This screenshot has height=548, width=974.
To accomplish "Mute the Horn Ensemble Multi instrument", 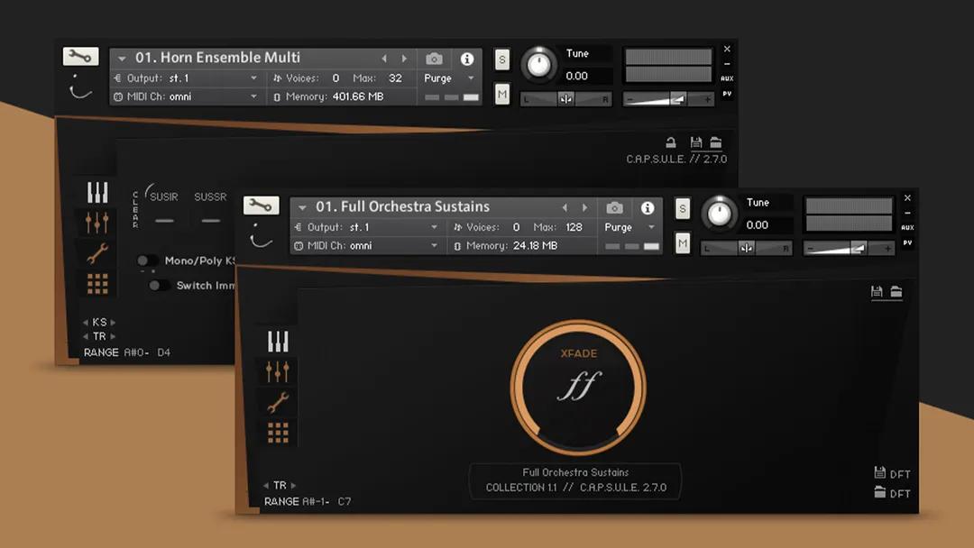I will (x=501, y=93).
